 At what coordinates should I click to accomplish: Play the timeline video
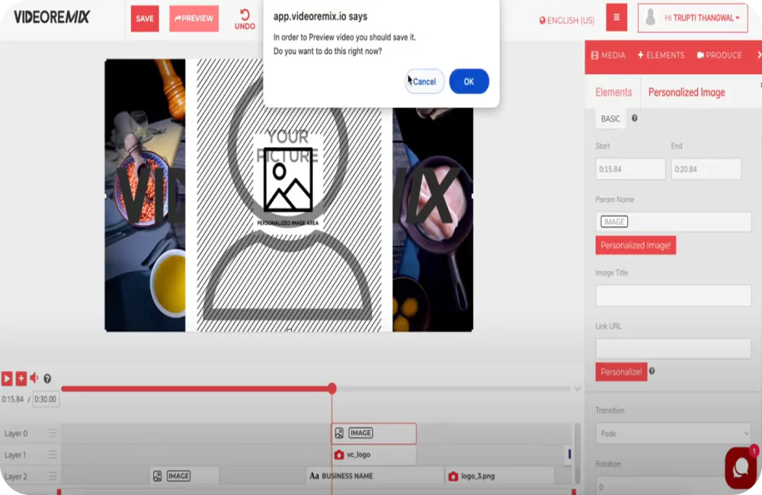(7, 378)
